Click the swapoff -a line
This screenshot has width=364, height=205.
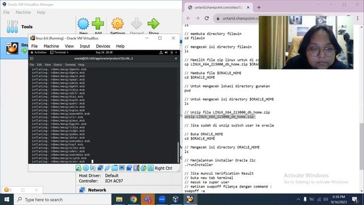point(195,191)
